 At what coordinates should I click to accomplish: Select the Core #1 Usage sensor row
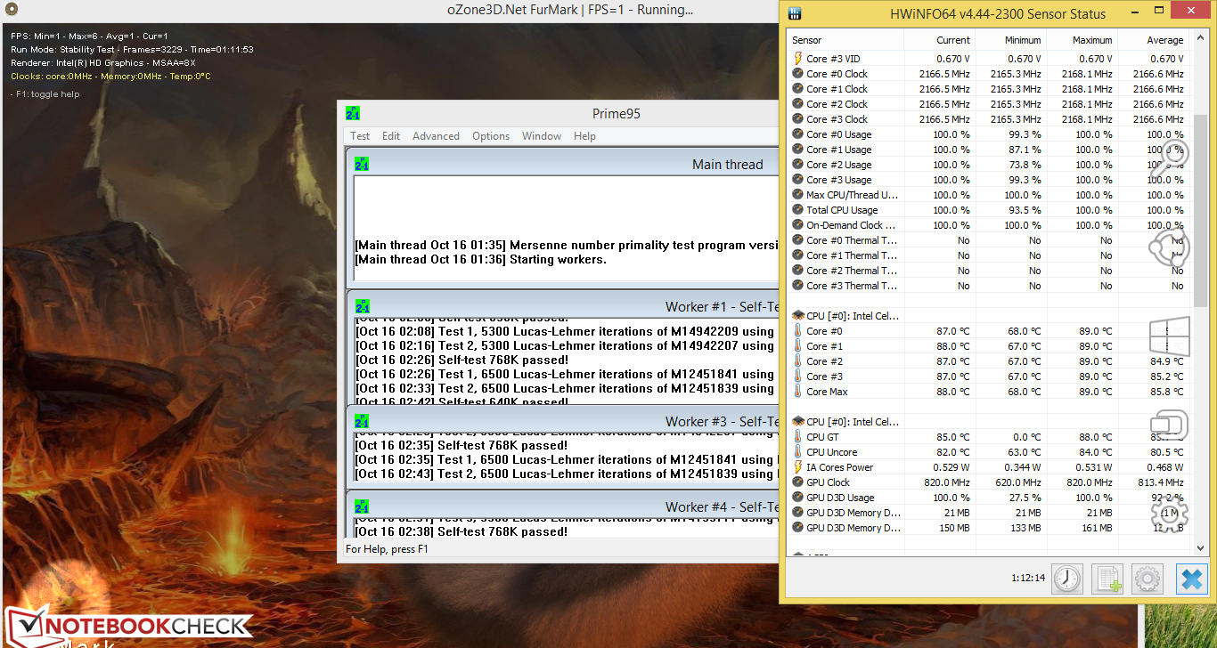(x=989, y=150)
